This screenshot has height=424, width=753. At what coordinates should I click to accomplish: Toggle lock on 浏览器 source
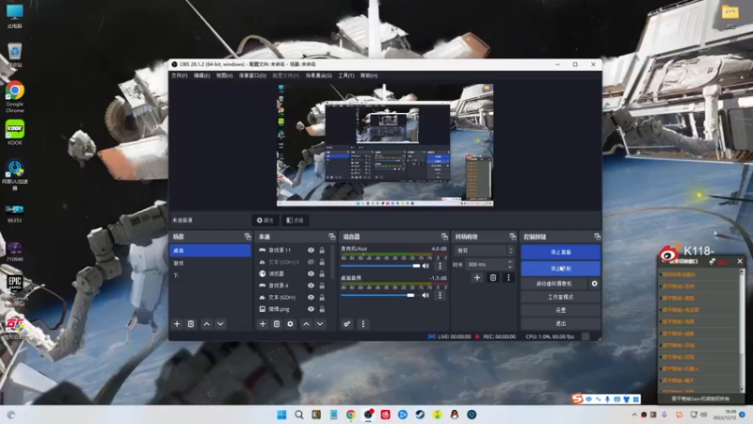[x=322, y=273]
